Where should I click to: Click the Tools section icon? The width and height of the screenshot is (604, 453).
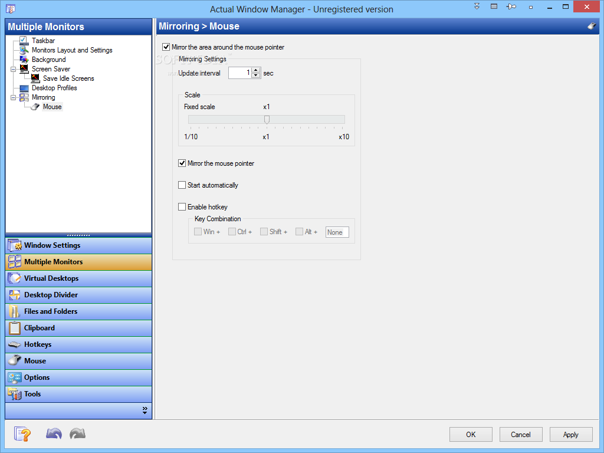coord(15,393)
